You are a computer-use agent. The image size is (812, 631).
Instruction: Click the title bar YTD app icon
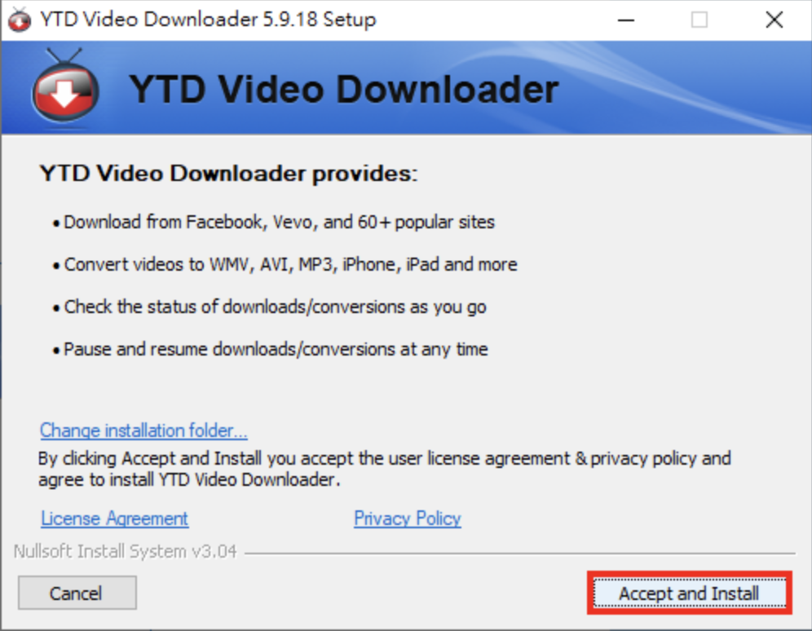pyautogui.click(x=20, y=20)
